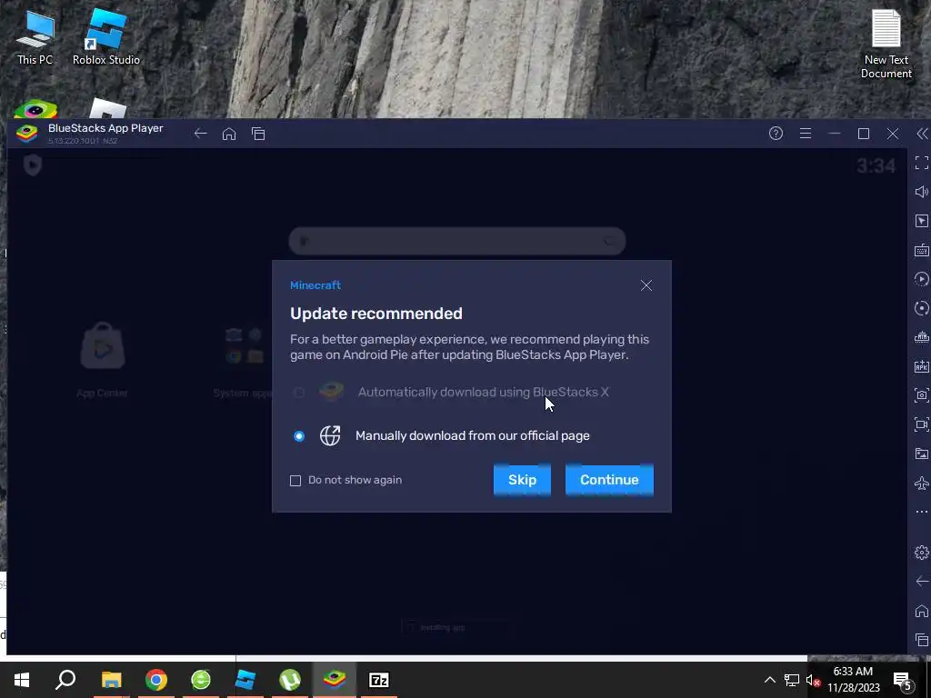Screen dimensions: 931x698
Task: Open recent apps from the title bar
Action: coord(258,134)
